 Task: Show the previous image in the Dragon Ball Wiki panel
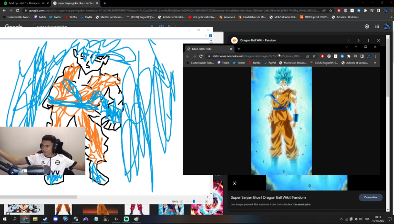(349, 40)
